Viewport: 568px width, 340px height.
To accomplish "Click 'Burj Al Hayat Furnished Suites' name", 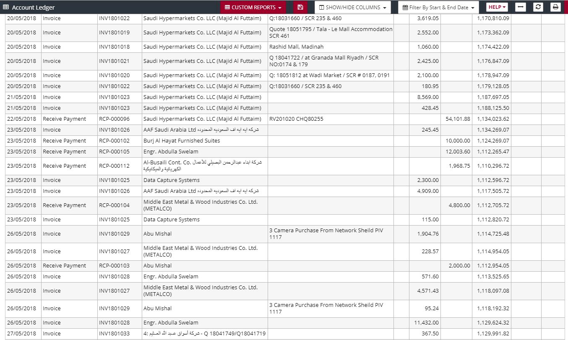I will [182, 141].
